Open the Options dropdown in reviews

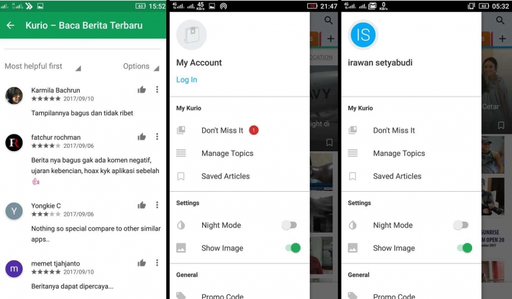[x=141, y=67]
